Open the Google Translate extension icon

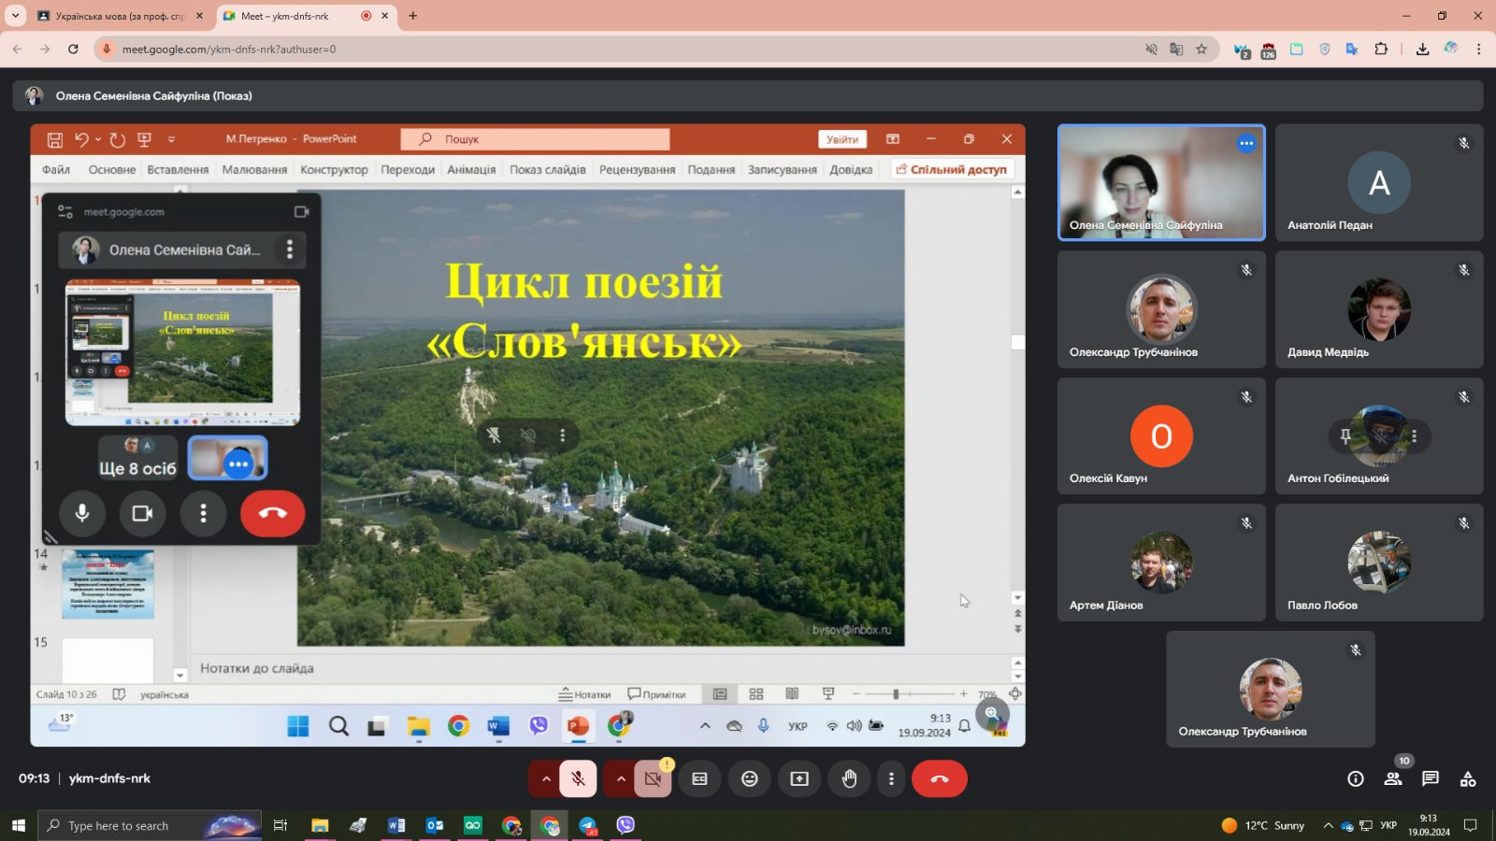[x=1352, y=49]
